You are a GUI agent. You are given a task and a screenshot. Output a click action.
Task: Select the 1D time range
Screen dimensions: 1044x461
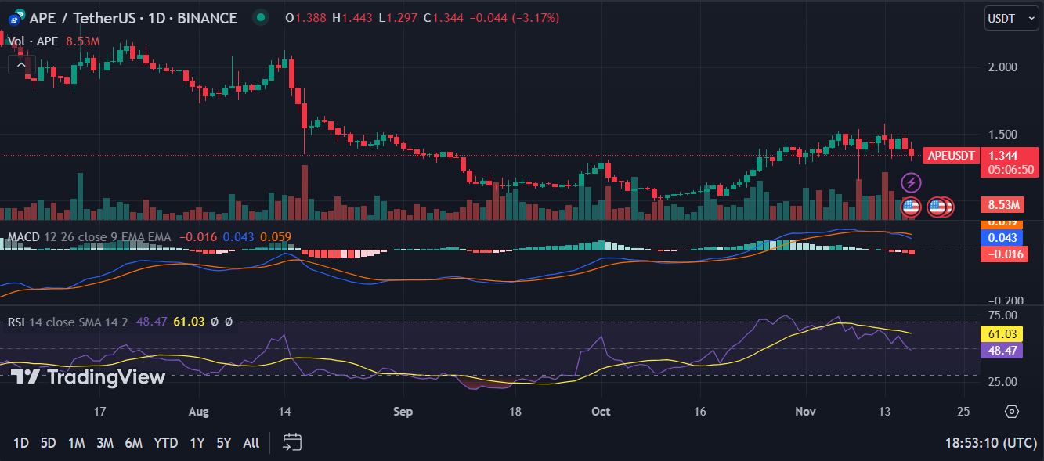(21, 443)
